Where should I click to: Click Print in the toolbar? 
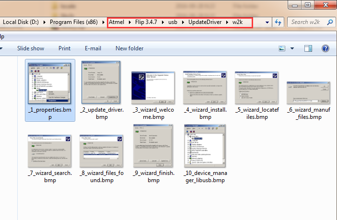(x=64, y=48)
